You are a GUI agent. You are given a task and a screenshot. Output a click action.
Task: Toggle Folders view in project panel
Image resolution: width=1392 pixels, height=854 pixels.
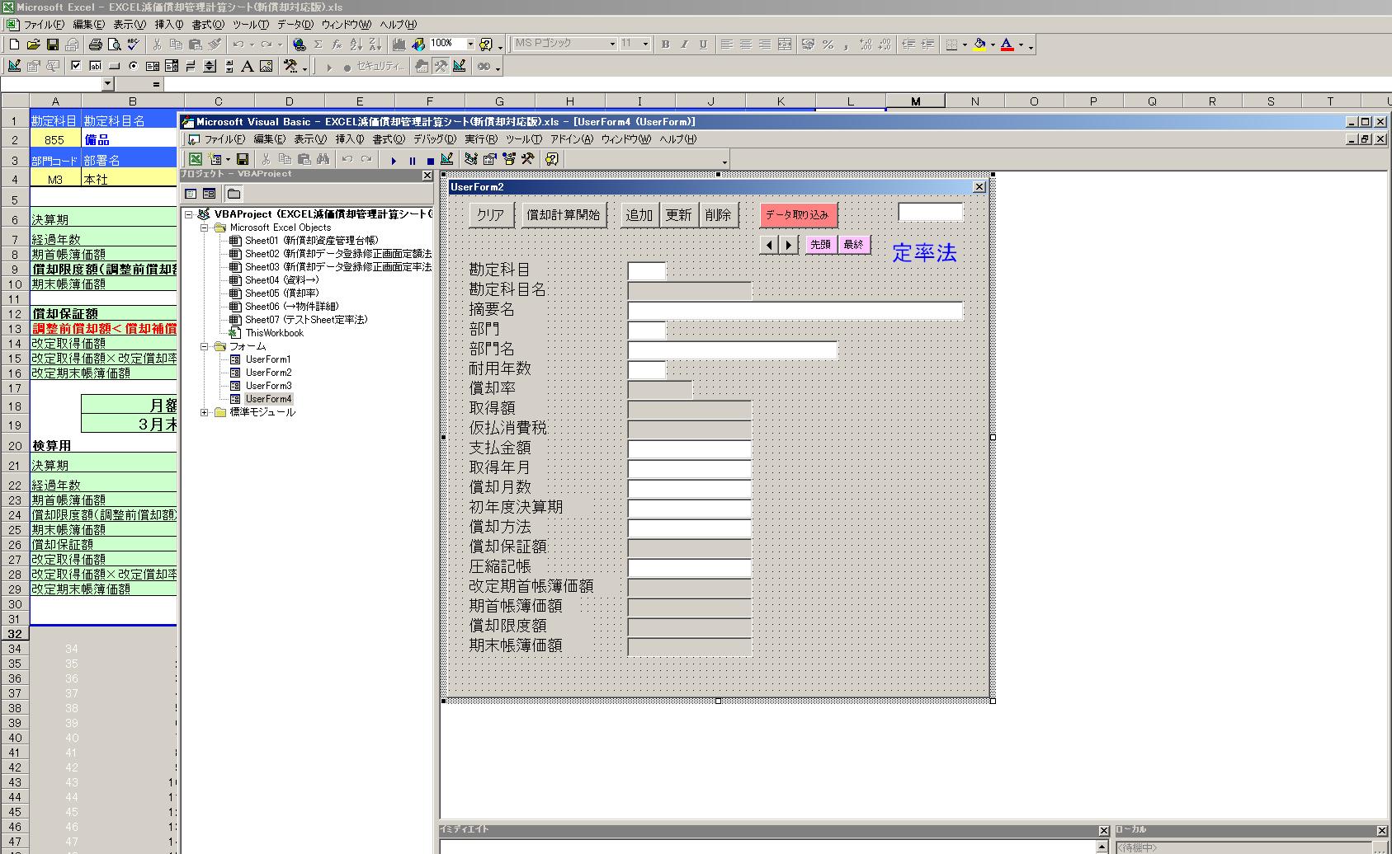(x=234, y=194)
